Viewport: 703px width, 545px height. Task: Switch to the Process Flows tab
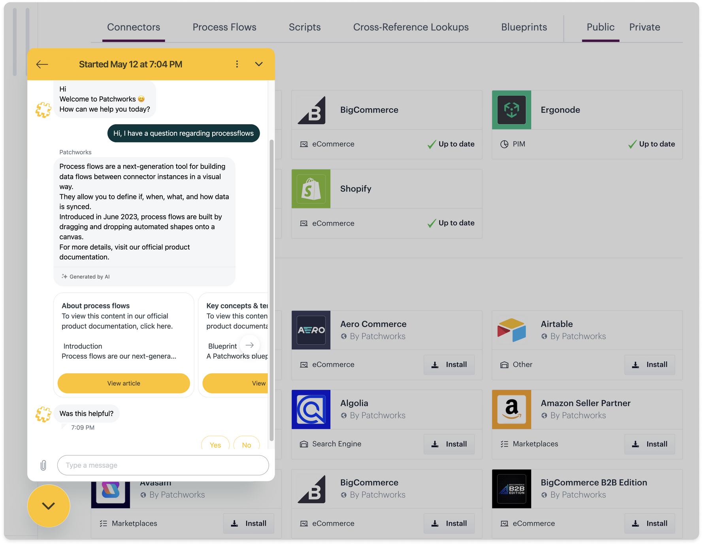[224, 27]
